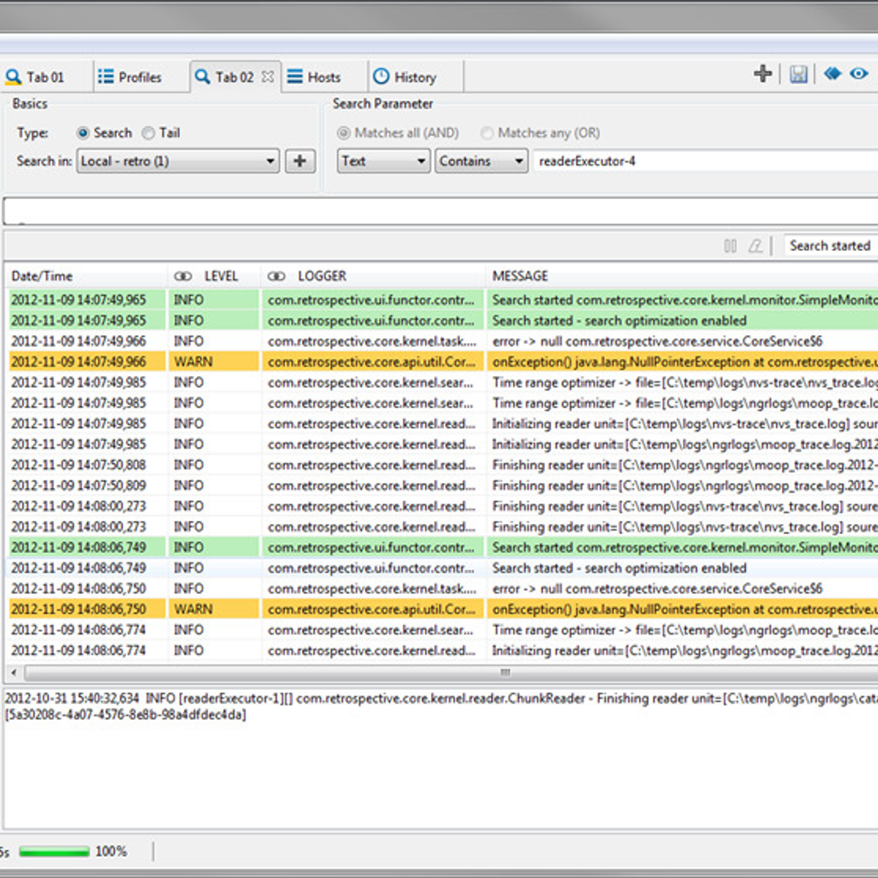This screenshot has width=878, height=878.
Task: Expand the Text field type dropdown
Action: click(x=383, y=161)
